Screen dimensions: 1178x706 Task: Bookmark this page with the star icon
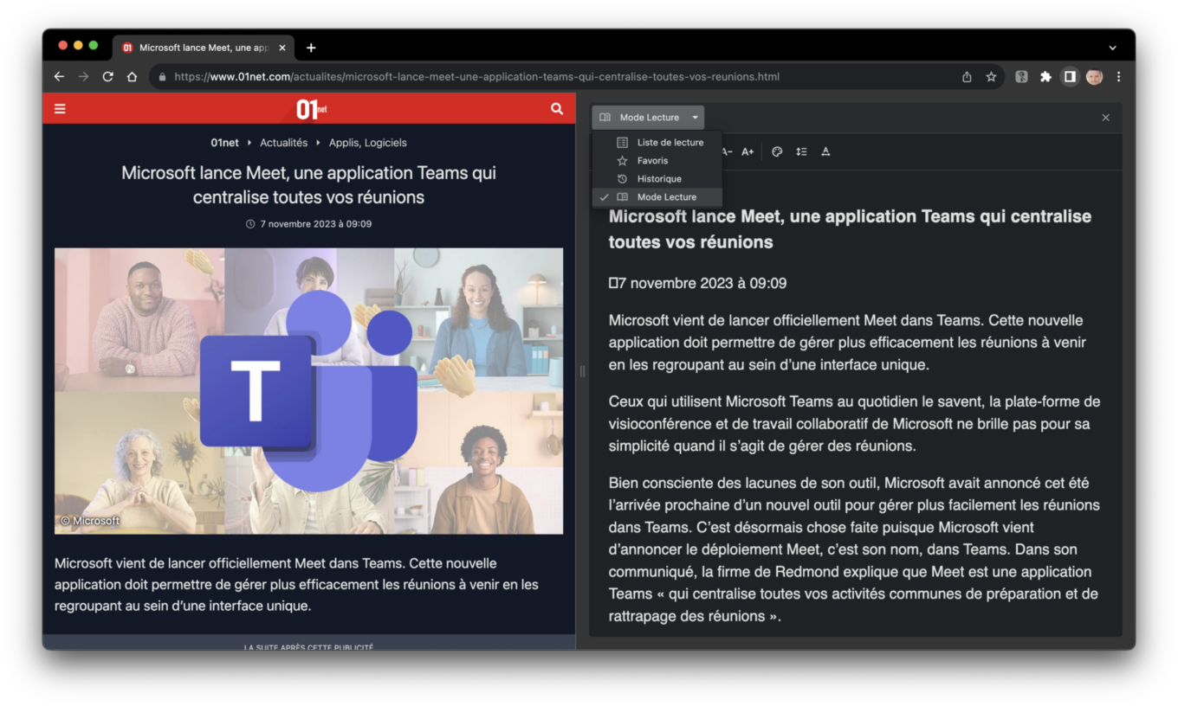click(x=991, y=76)
